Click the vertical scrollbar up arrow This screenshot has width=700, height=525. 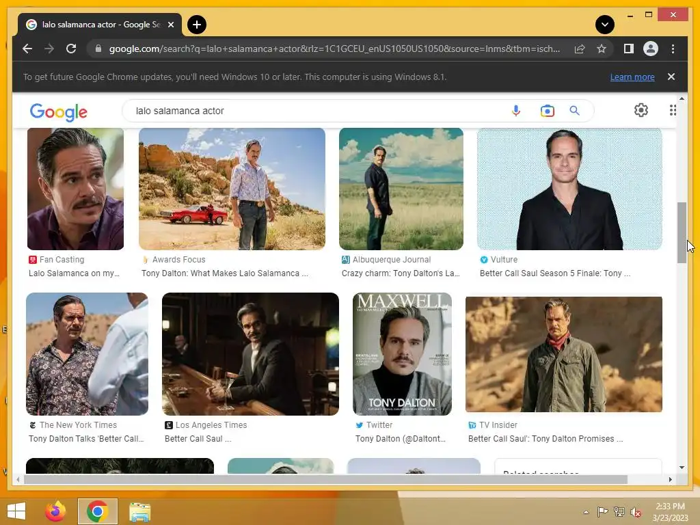[682, 98]
